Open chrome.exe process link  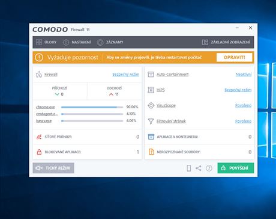coord(46,107)
